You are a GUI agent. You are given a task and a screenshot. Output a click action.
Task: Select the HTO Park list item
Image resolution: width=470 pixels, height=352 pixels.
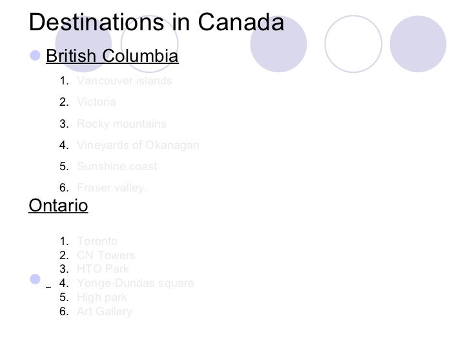(x=103, y=269)
